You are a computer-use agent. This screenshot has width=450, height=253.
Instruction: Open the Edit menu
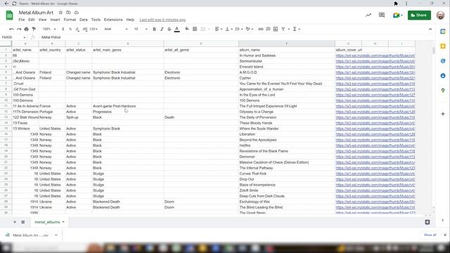(32, 20)
